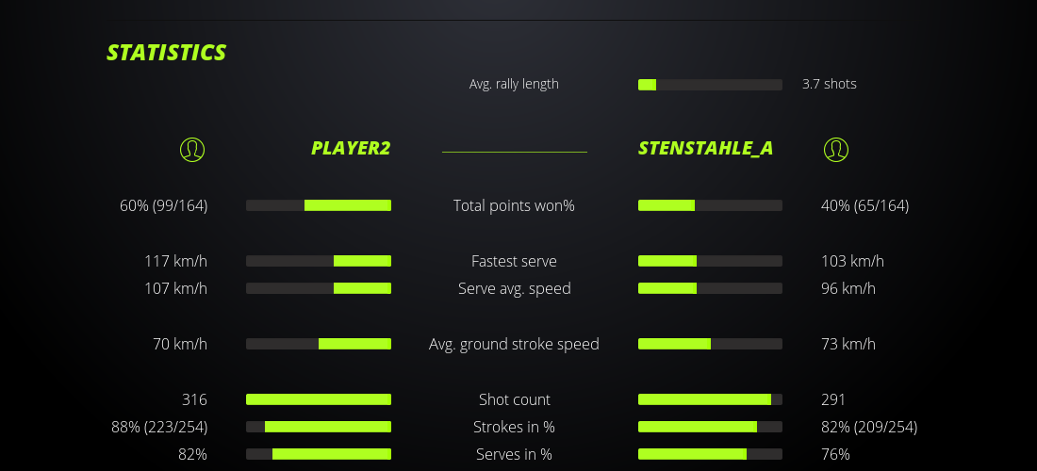Image resolution: width=1037 pixels, height=471 pixels.
Task: Click STENSTAHLE_A's Serve avg. speed bar
Action: point(710,288)
